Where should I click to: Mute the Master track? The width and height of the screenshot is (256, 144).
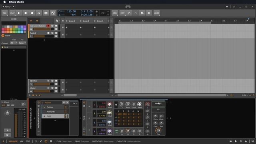point(56,88)
